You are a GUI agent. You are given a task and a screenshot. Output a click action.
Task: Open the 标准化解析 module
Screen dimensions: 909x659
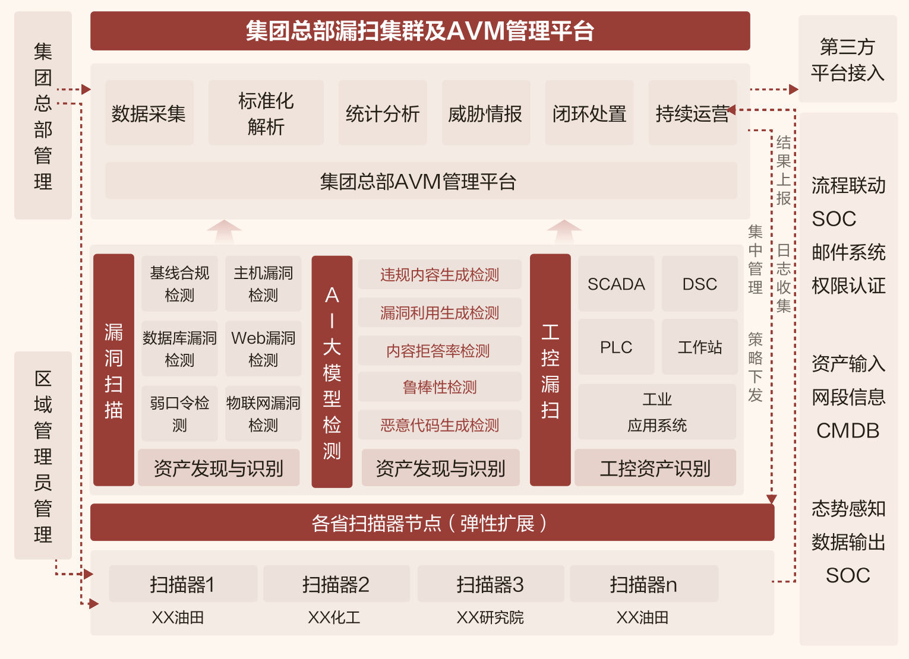(265, 112)
